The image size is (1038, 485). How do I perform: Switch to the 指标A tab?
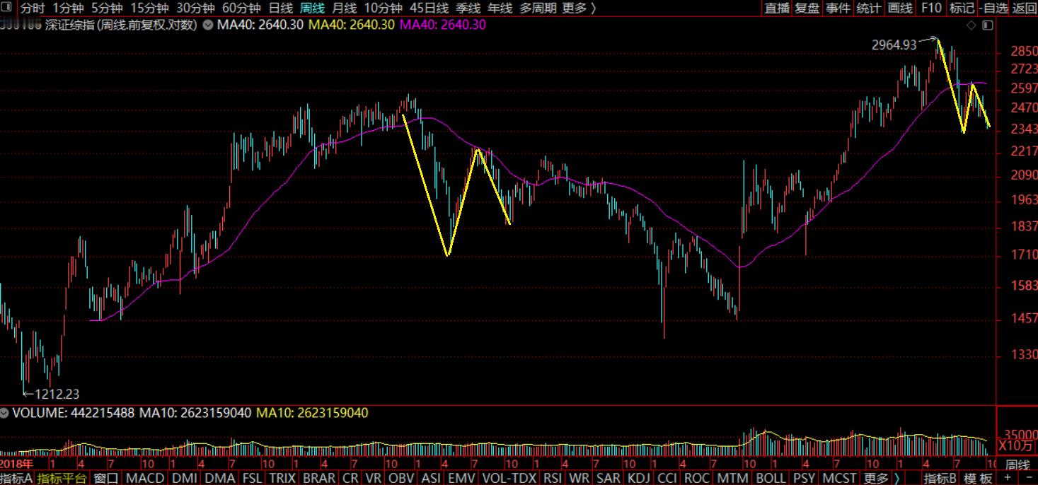(16, 478)
